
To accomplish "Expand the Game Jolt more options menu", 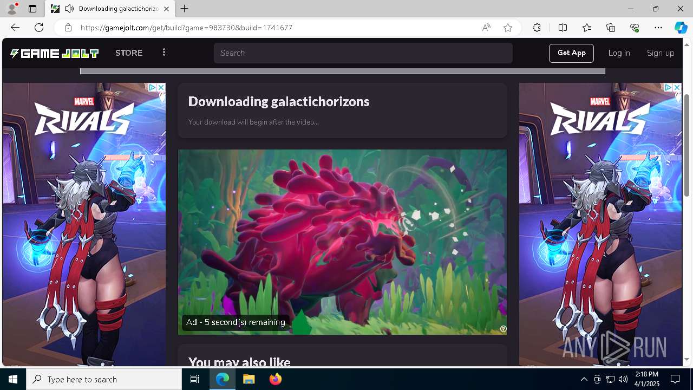I will tap(164, 53).
